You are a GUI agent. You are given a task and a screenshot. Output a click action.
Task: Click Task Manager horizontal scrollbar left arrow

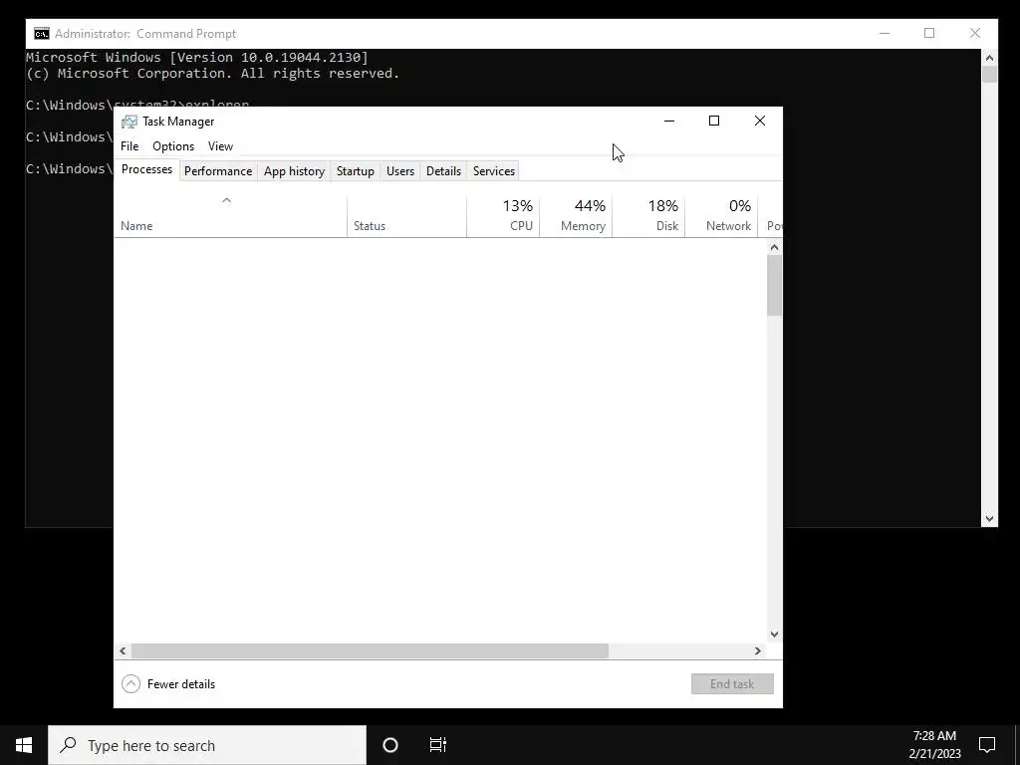coord(123,650)
